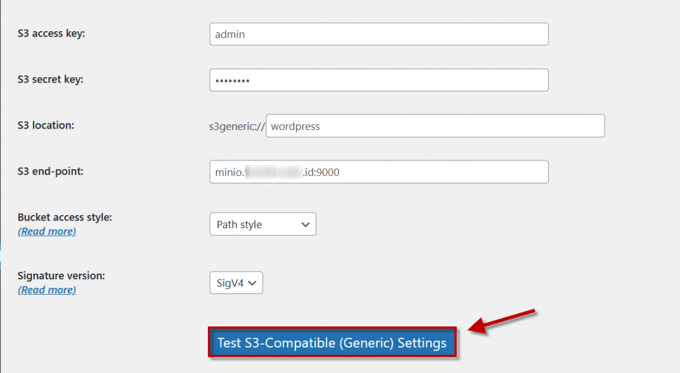Click the Bucket access style label
Screen dimensions: 680x373
click(x=65, y=218)
